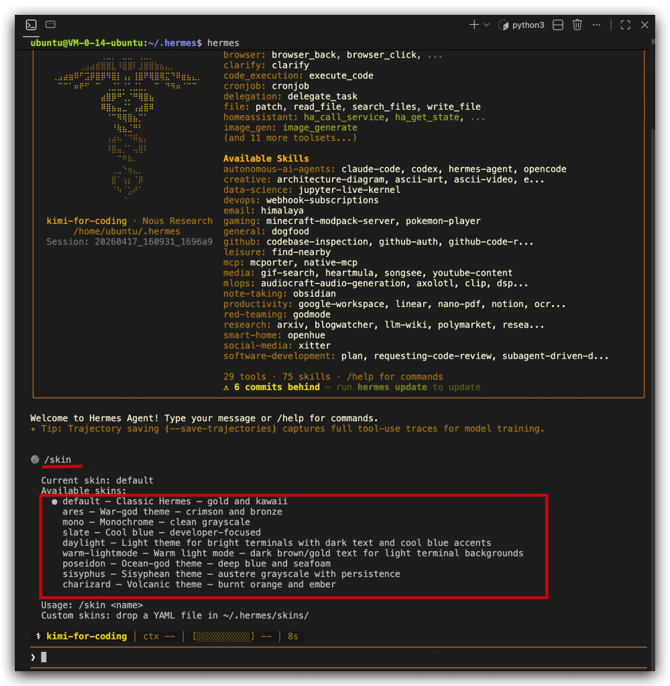Click the 'homeassistant:' toolset label
670x686 pixels.
261,117
